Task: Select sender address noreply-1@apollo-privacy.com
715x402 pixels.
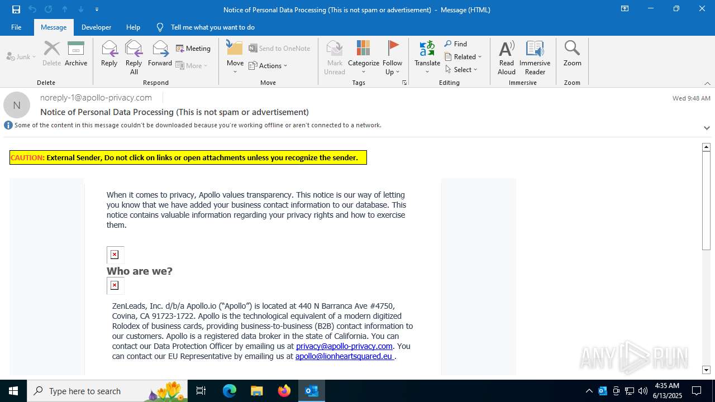Action: 96,98
